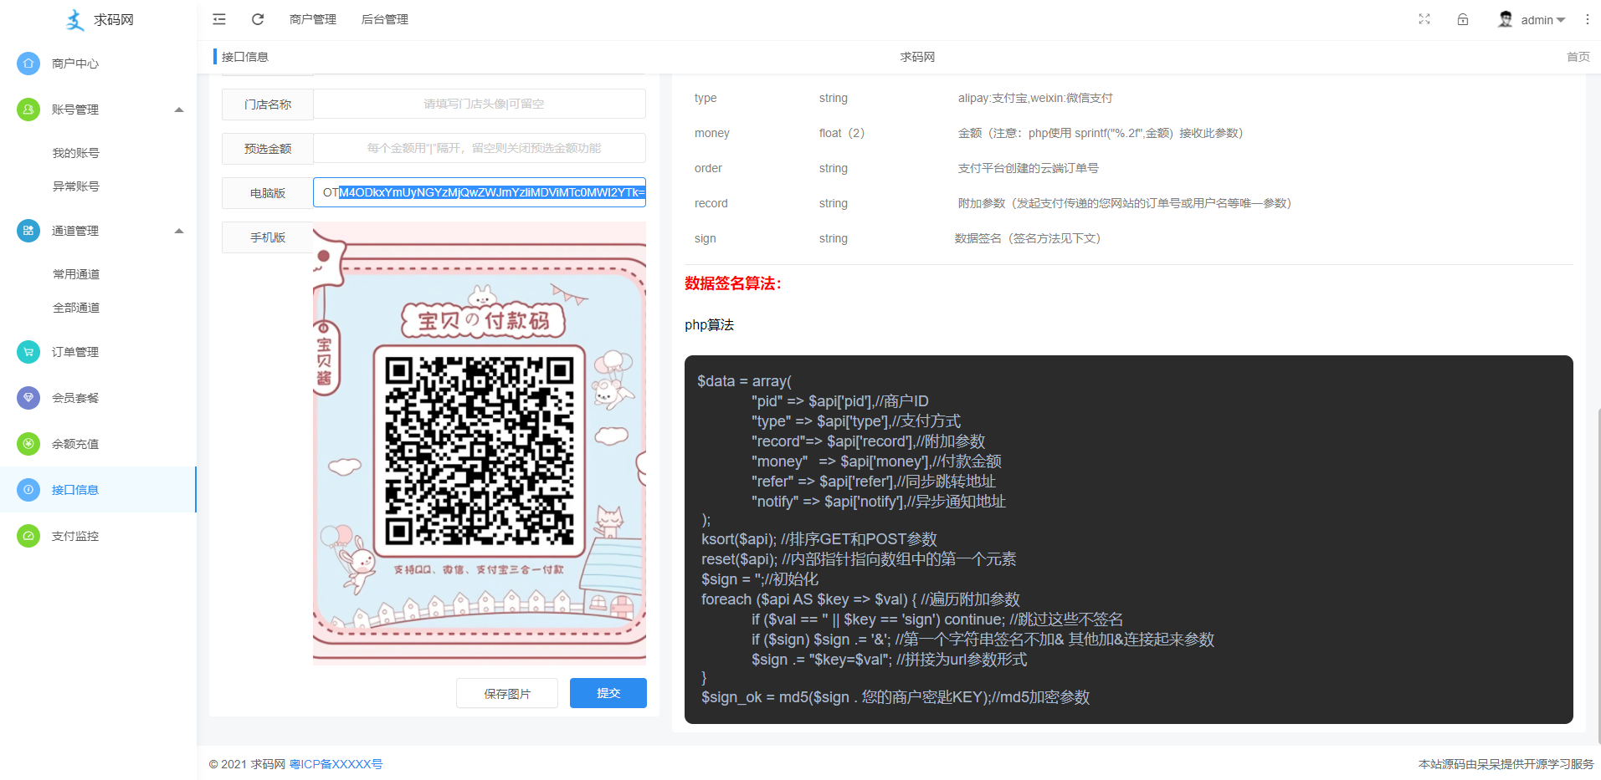This screenshot has width=1601, height=780.
Task: Collapse the 账号管理 submenu arrow
Action: click(x=179, y=110)
